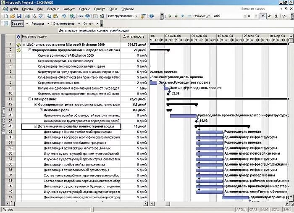Viewport: 294px width, 213px height.
Task: Open the arrow next to 'Ресурсы'
Action: click(x=48, y=24)
